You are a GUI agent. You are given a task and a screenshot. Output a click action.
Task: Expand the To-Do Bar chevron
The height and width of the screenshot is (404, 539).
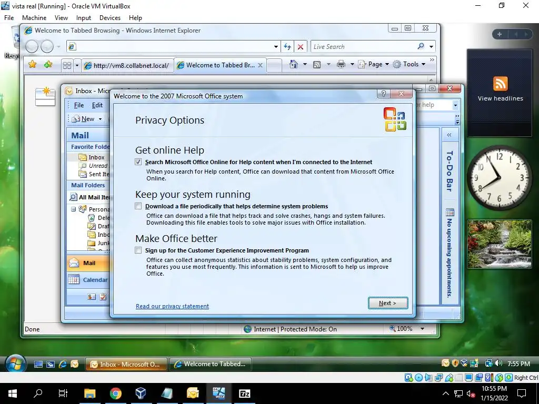pos(449,135)
